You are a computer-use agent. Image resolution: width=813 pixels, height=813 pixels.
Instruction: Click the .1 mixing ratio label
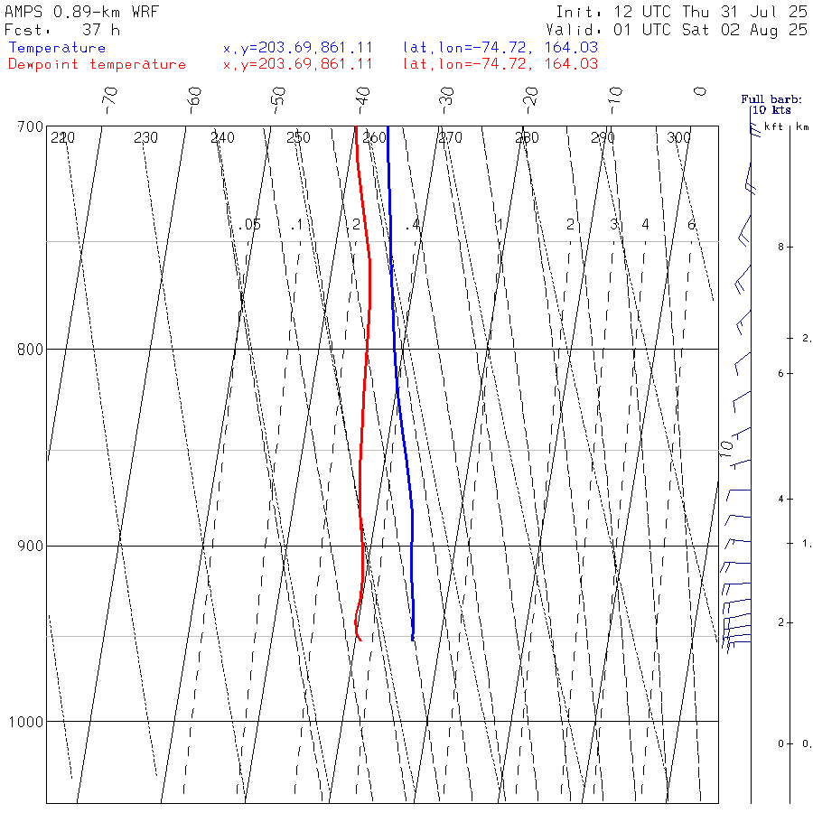[296, 225]
